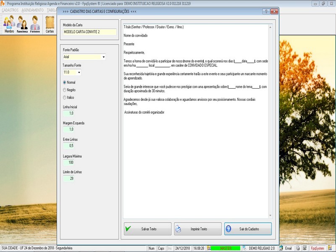Click the Largura Máxima value field
The width and height of the screenshot is (336, 252).
68,162
